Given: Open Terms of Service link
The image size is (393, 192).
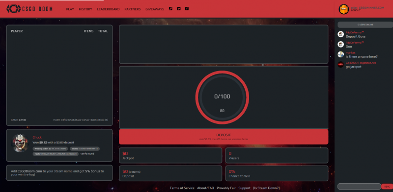Looking at the screenshot, I should [x=182, y=188].
